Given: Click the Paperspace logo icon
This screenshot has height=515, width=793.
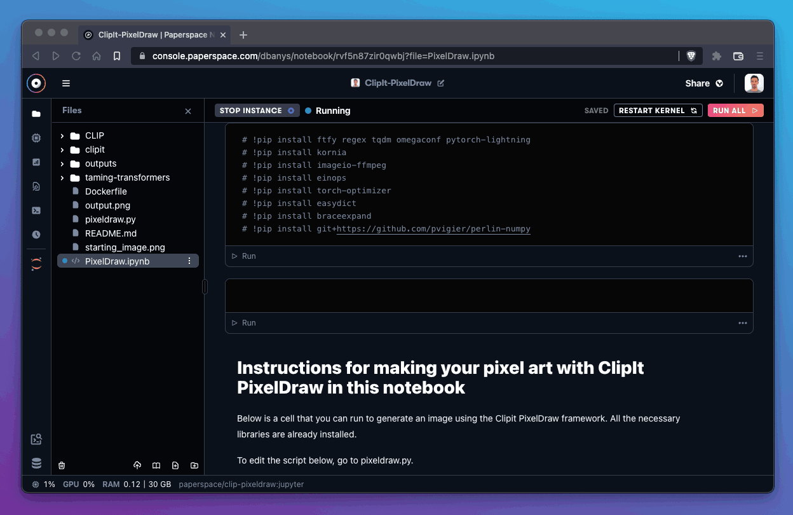Looking at the screenshot, I should click(36, 83).
